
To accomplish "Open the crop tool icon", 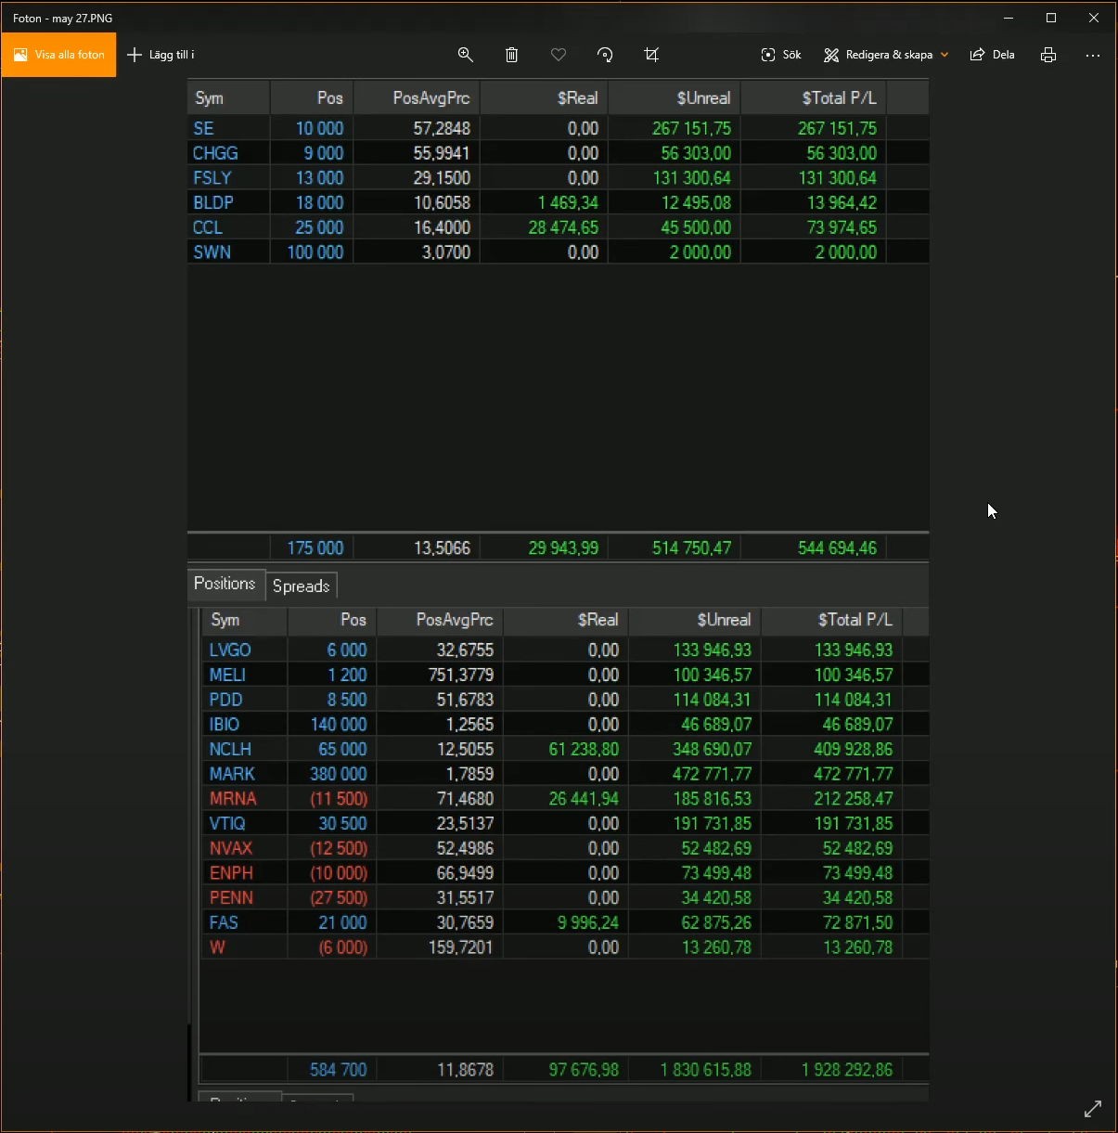I will (651, 55).
